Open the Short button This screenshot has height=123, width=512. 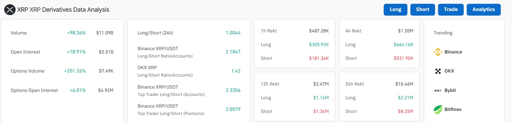[422, 10]
